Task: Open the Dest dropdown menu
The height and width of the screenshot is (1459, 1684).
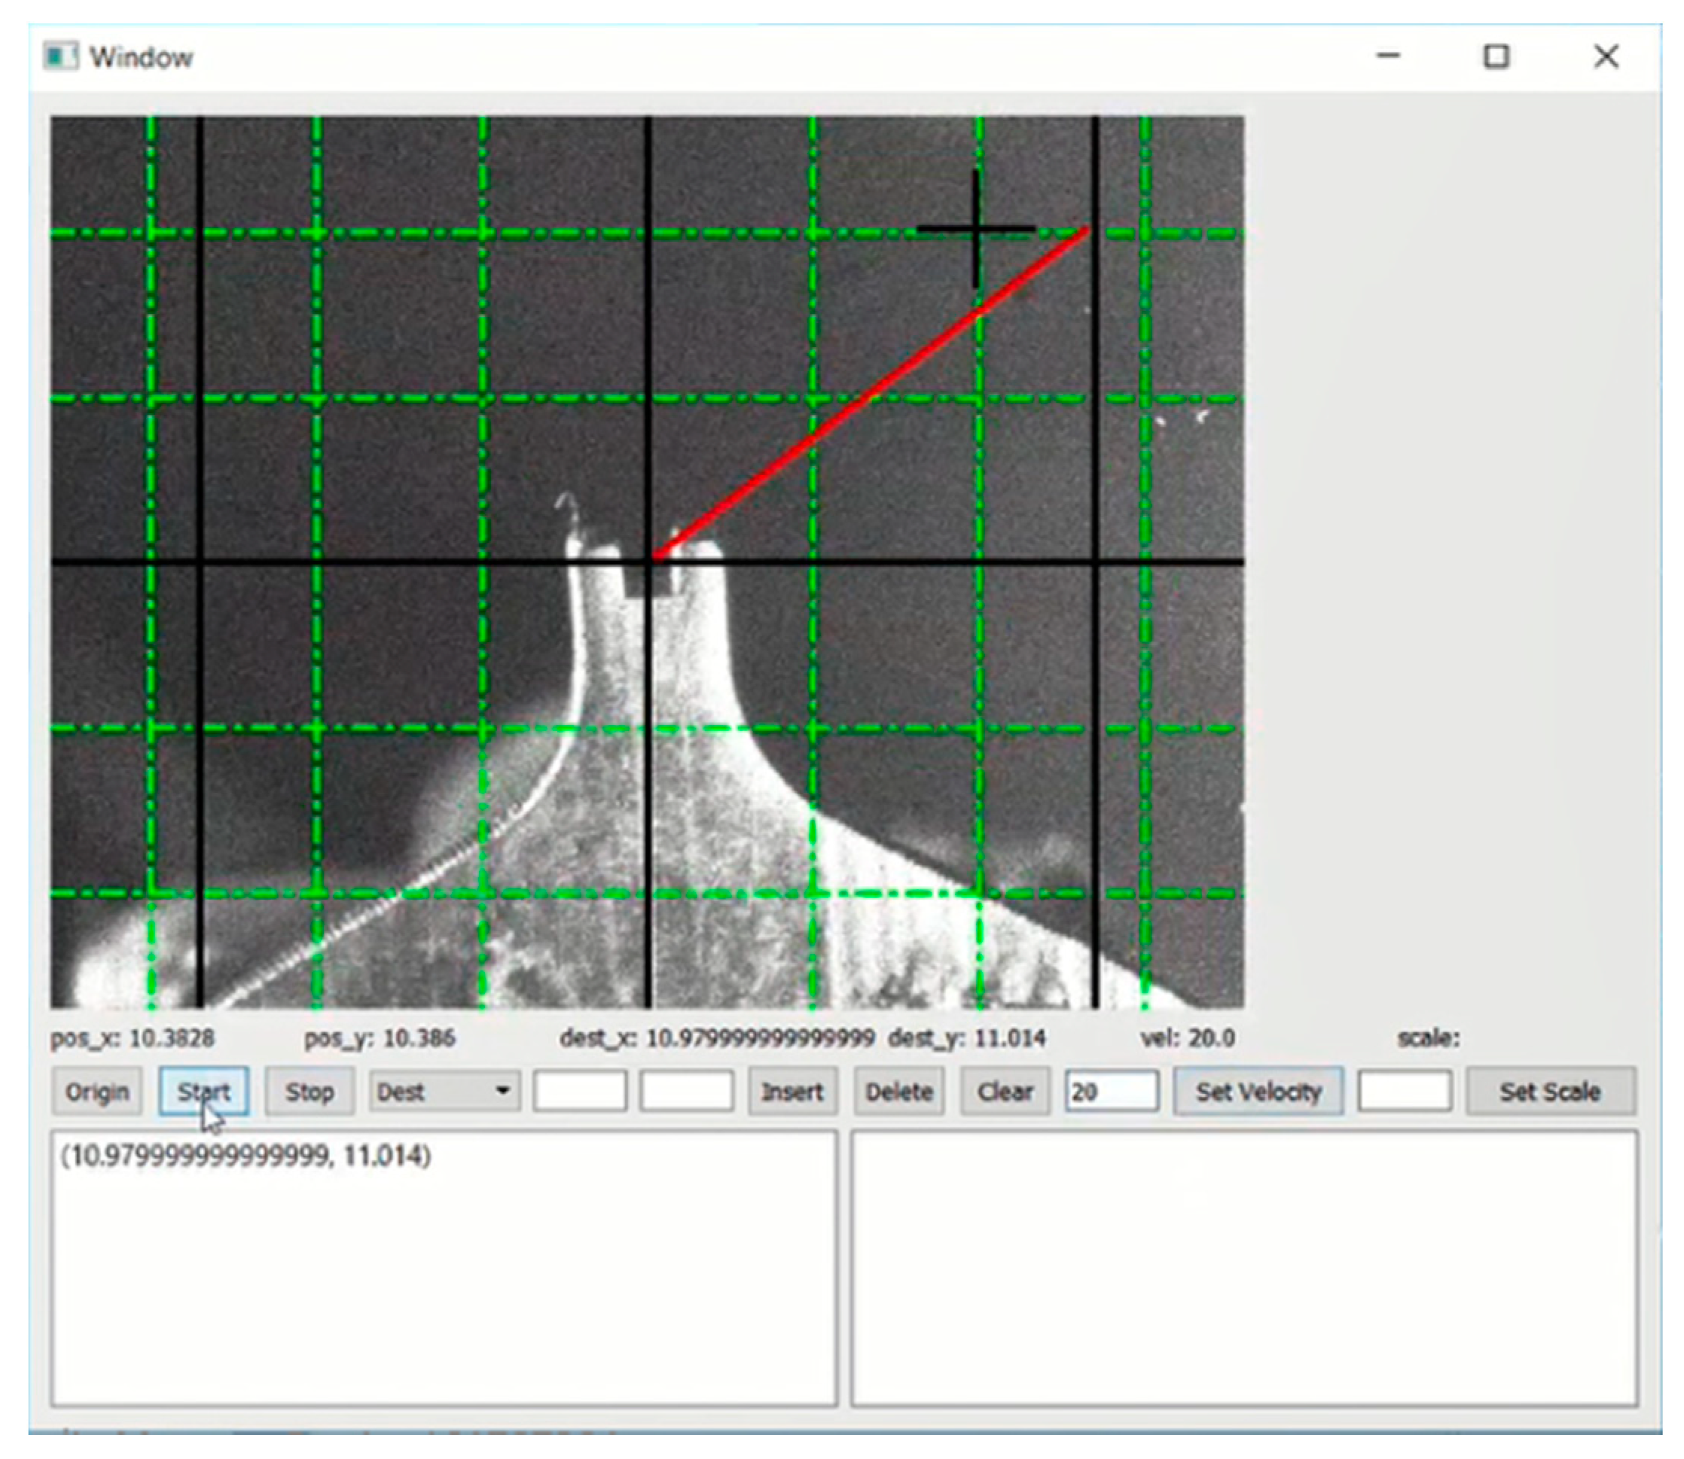Action: (444, 1092)
